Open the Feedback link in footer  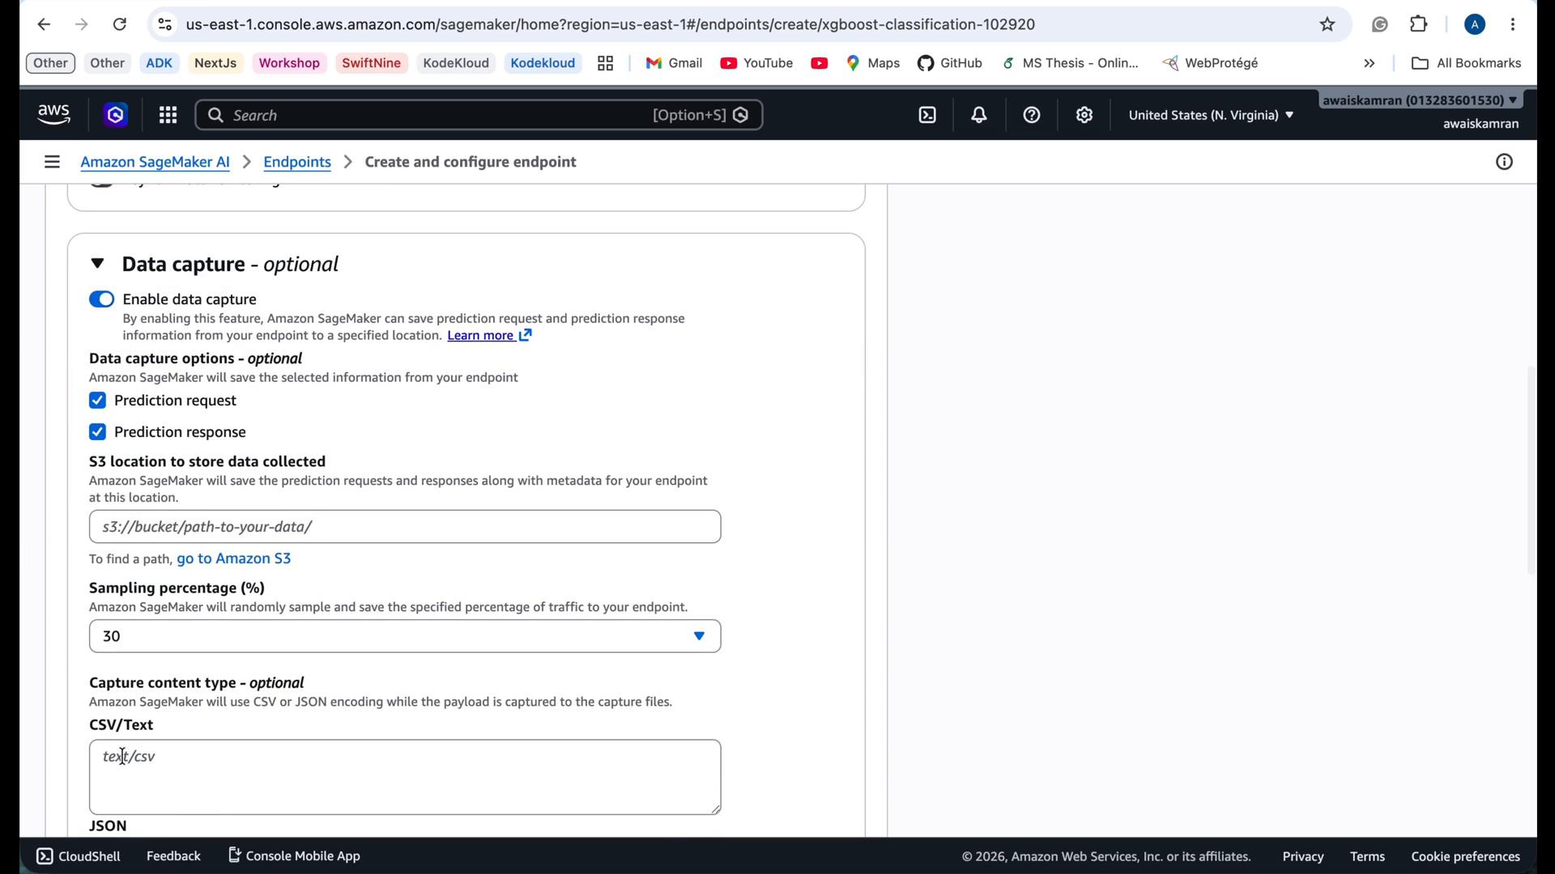point(173,856)
